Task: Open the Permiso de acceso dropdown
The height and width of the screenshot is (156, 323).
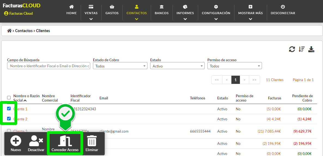Action: coord(235,66)
